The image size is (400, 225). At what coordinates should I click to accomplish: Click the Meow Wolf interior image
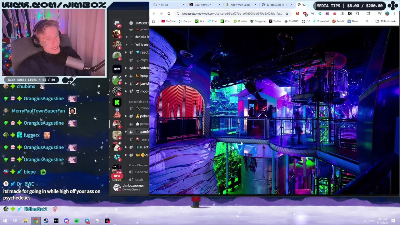point(274,111)
